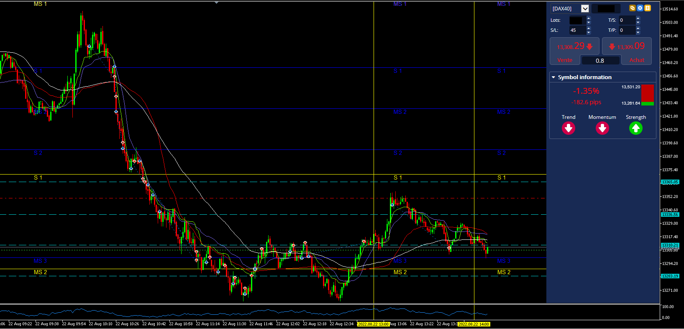
Task: Click the yellow four-squares panel icon
Action: coord(648,8)
